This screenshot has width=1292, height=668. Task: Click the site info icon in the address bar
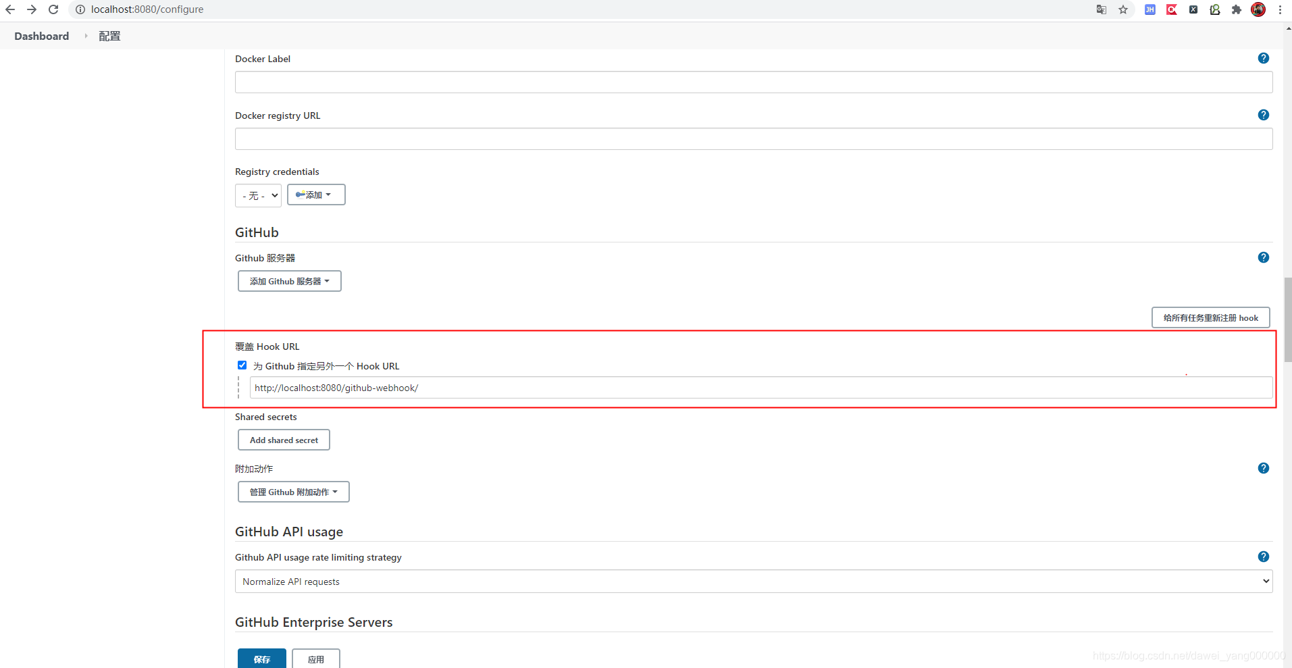tap(80, 9)
